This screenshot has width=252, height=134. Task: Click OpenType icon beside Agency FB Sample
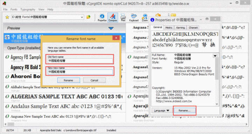[x=7, y=57]
